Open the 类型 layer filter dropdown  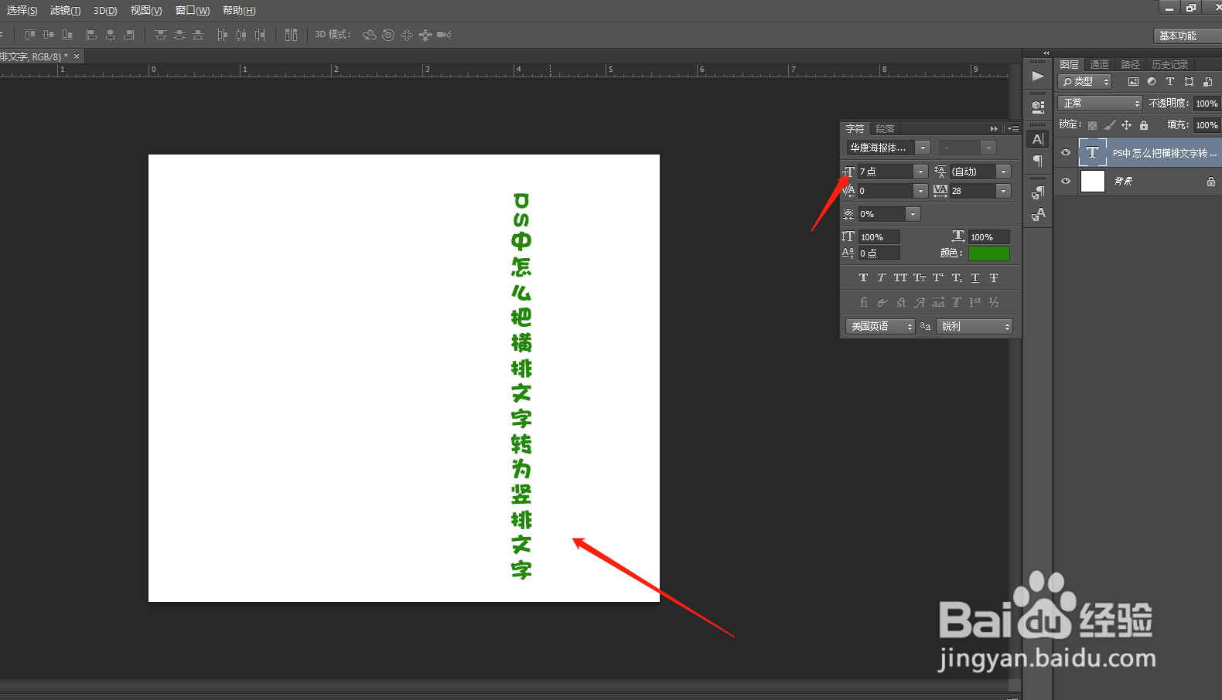(1084, 81)
